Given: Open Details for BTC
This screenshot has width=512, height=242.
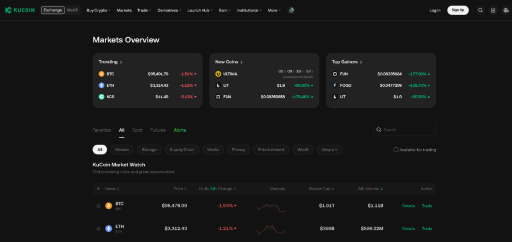Looking at the screenshot, I should point(408,206).
